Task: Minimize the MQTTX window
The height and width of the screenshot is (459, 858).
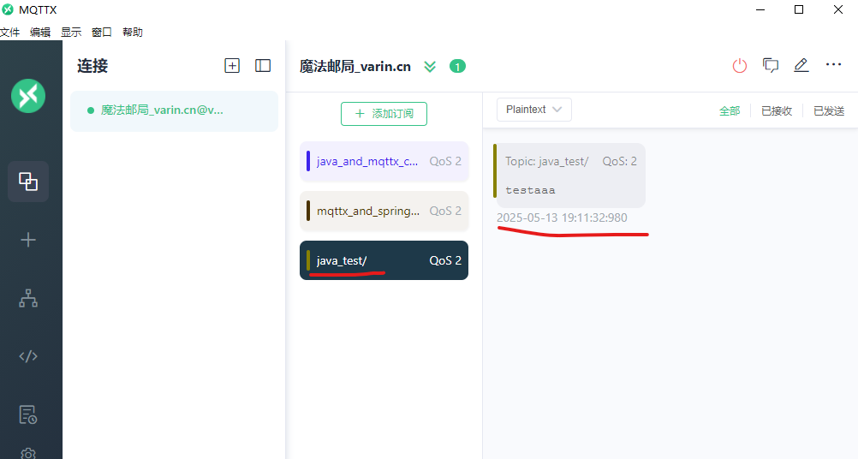Action: pos(760,9)
